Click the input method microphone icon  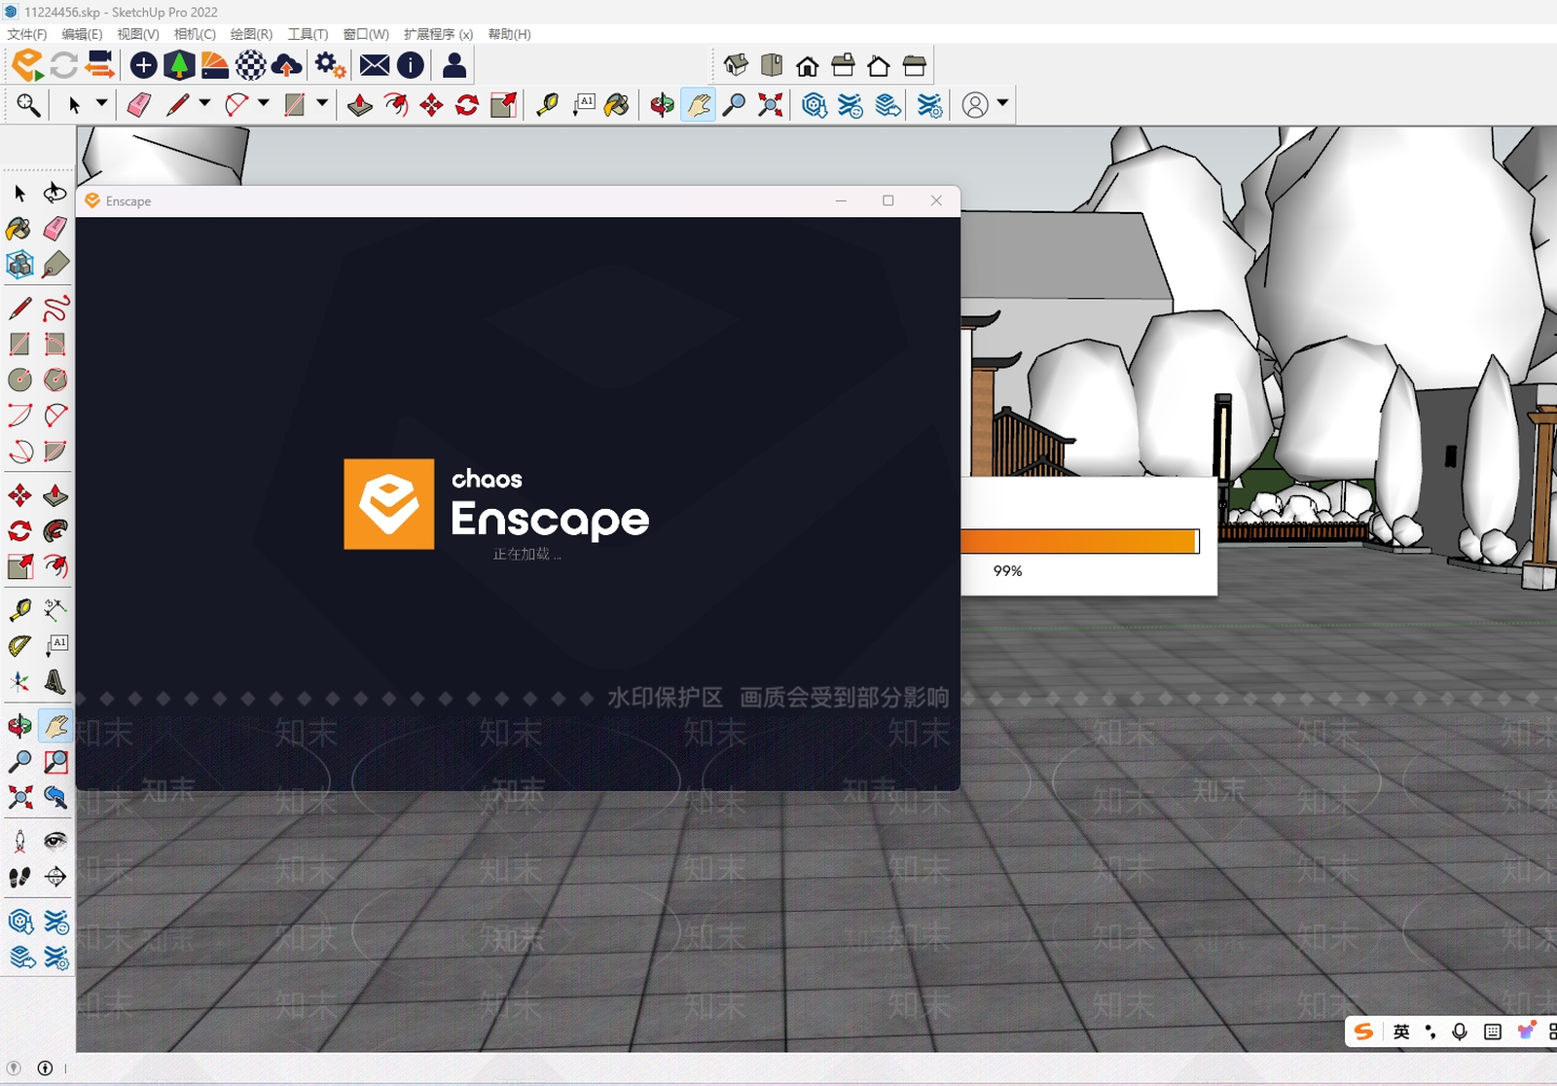click(x=1460, y=1032)
